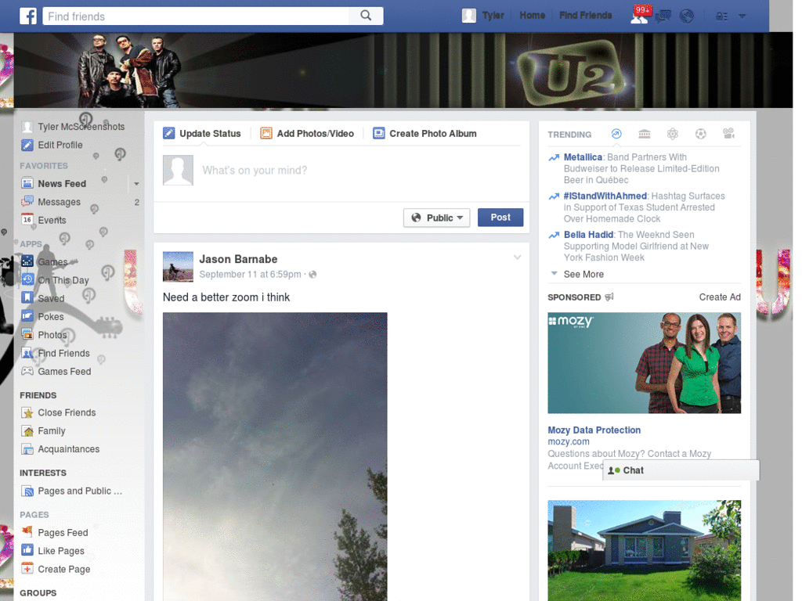Click Tyler profile picture in top bar

[469, 16]
